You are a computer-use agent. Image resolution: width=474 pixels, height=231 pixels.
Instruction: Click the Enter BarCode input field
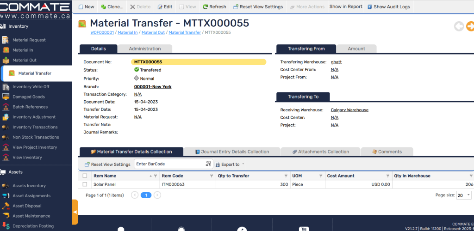pos(169,164)
